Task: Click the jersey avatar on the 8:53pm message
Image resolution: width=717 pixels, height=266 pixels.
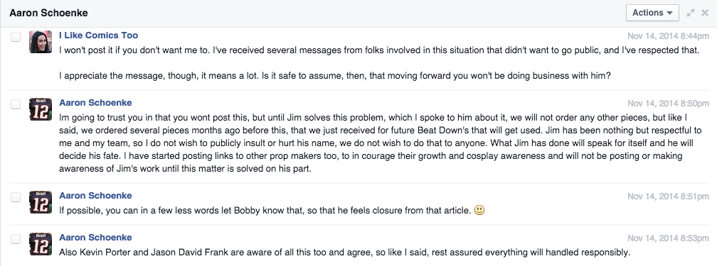Action: pyautogui.click(x=41, y=244)
